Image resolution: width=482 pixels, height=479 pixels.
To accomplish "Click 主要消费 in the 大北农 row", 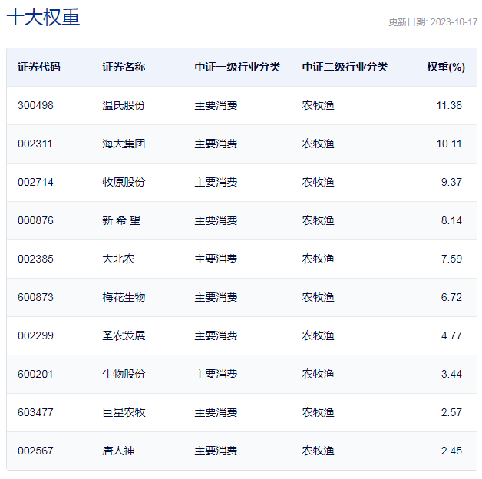I will pos(216,259).
